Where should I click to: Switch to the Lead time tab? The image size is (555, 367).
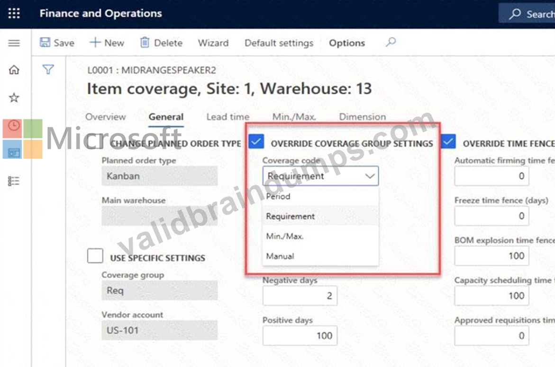tap(228, 116)
